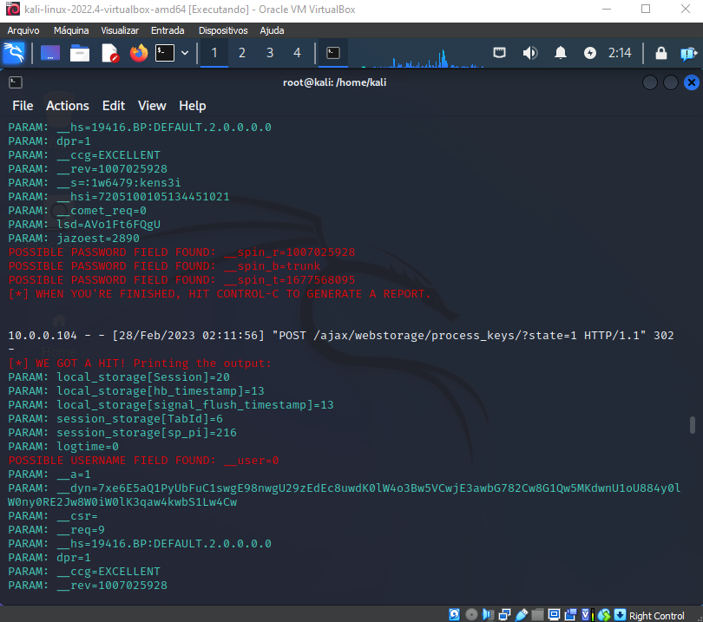
Task: Launch Firefox from the Kali panel
Action: (x=139, y=53)
